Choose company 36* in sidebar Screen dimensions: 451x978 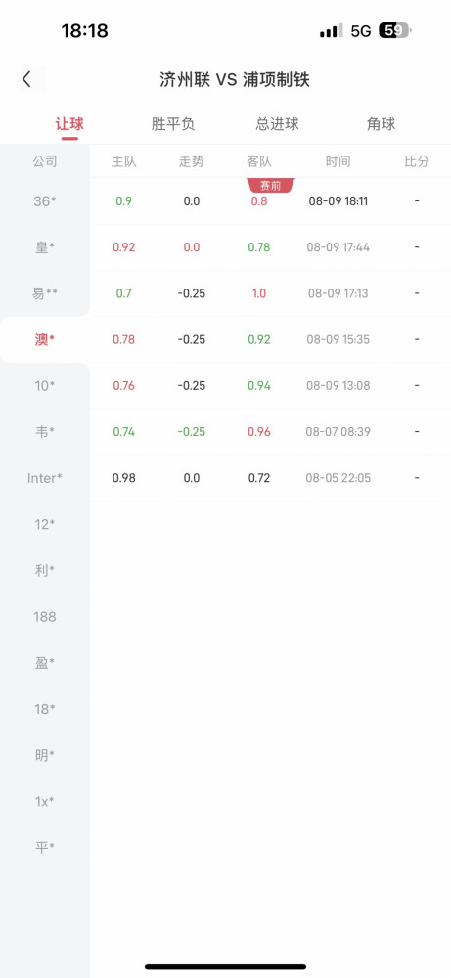point(45,200)
